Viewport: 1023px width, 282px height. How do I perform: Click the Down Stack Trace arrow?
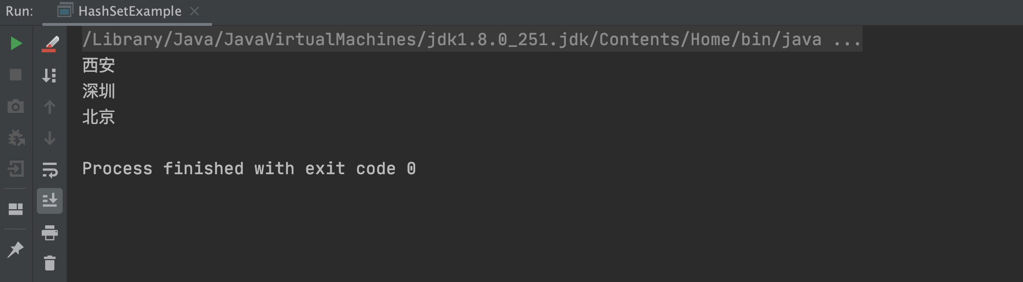coord(50,138)
